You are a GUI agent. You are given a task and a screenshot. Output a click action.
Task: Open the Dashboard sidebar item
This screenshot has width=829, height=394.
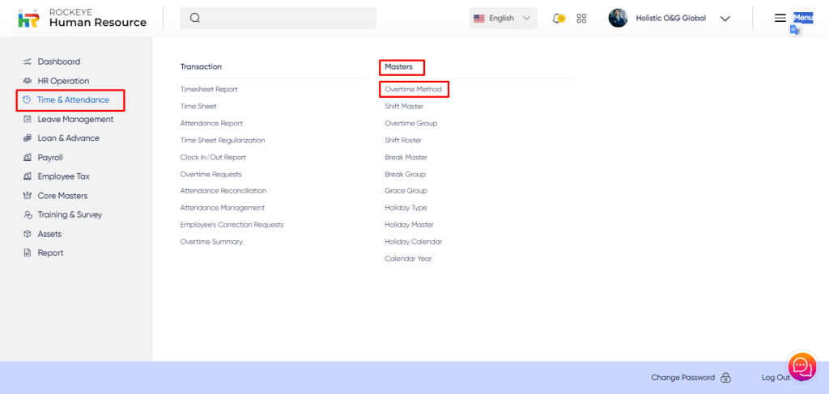[x=58, y=61]
